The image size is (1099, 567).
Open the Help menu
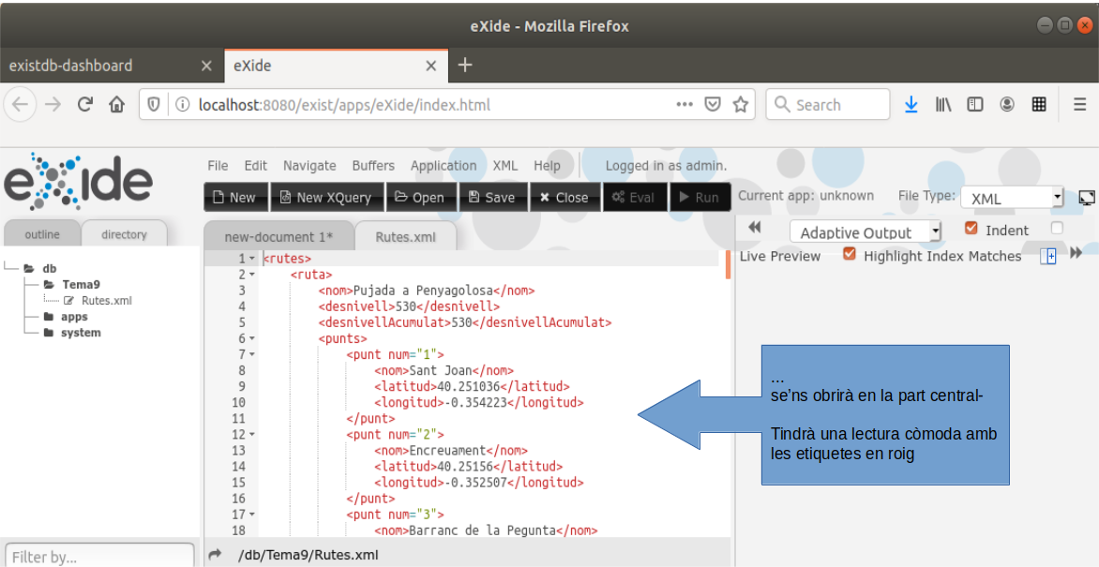(547, 166)
